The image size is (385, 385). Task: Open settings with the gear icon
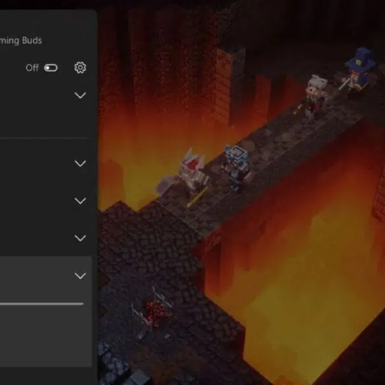[x=80, y=67]
